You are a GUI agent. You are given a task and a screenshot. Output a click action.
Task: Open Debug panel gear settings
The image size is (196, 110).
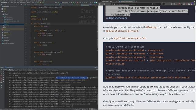click(95, 67)
